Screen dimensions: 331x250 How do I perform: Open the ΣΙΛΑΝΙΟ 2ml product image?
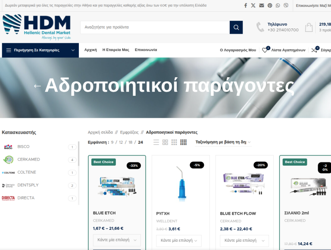(309, 187)
